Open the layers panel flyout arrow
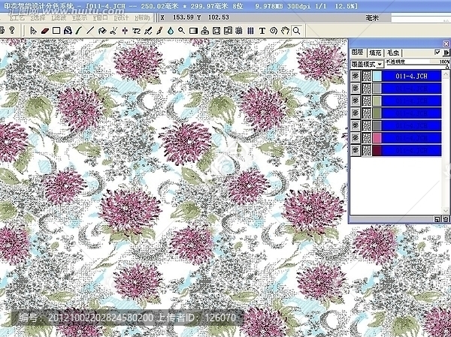Viewport: 451px width, 337px height. click(x=446, y=53)
